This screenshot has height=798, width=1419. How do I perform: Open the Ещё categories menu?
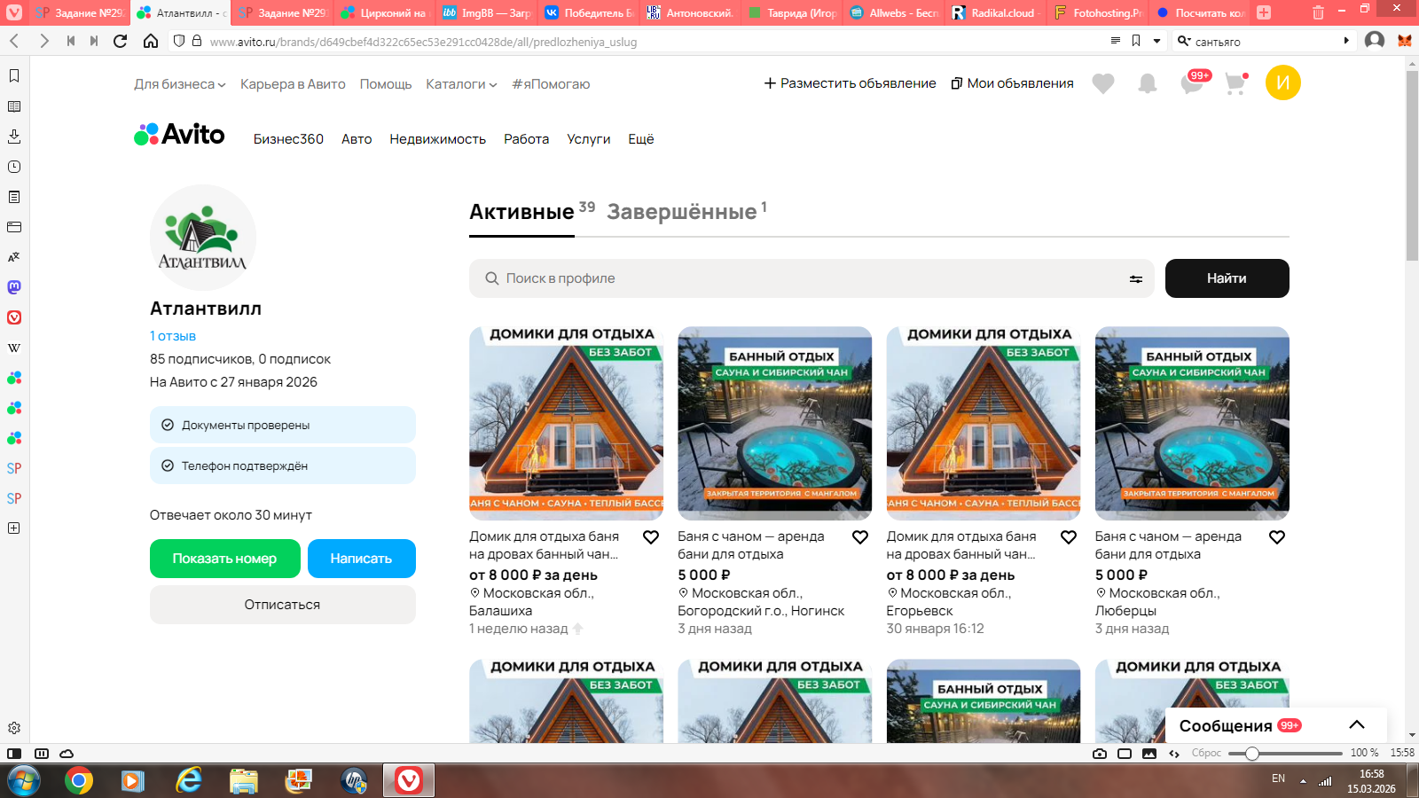(641, 139)
